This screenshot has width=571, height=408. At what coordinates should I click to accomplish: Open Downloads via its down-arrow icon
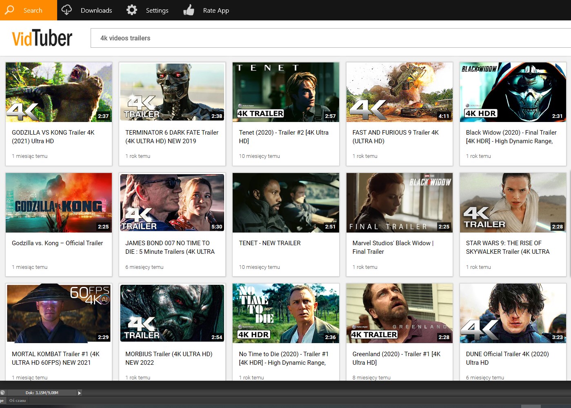[67, 10]
